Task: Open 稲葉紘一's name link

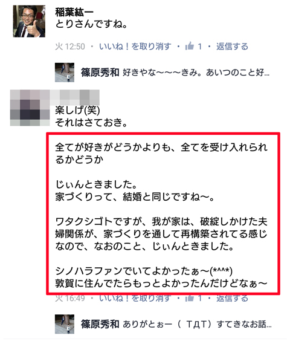Action: (74, 12)
